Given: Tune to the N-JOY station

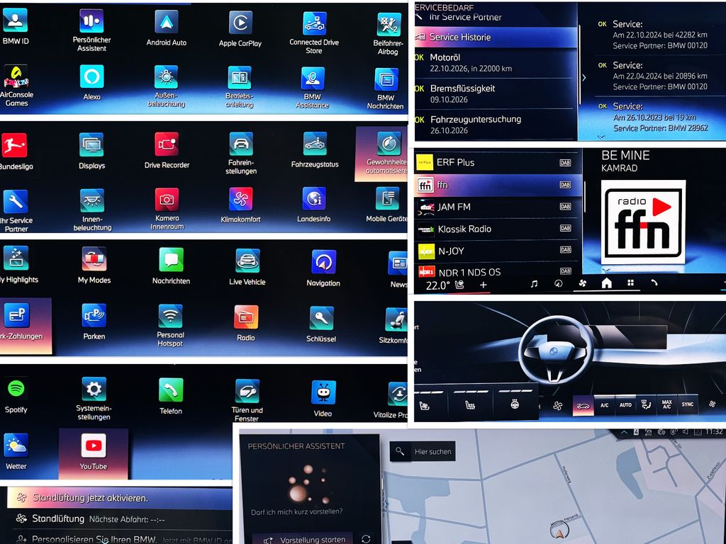Looking at the screenshot, I should click(496, 251).
